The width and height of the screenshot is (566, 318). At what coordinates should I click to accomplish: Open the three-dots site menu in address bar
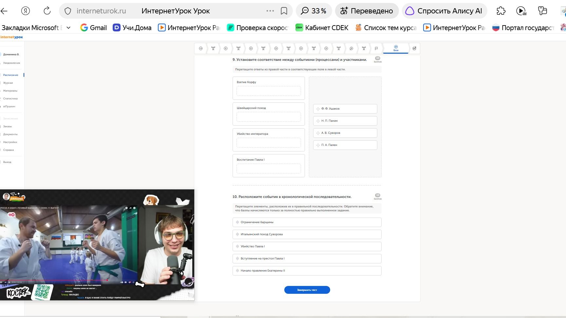click(270, 11)
